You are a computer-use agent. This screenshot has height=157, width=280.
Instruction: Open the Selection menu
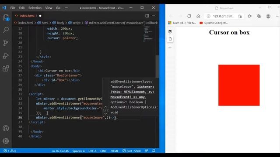pos(35,8)
